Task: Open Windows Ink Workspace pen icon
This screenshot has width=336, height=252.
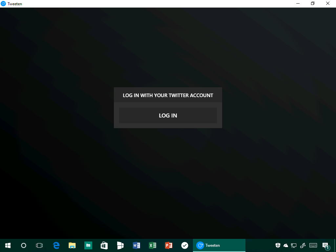Action: [x=303, y=245]
